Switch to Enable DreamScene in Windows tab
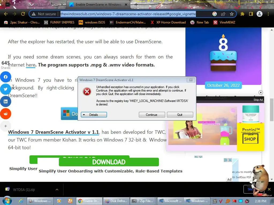The image size is (274, 205). pyautogui.click(x=98, y=5)
